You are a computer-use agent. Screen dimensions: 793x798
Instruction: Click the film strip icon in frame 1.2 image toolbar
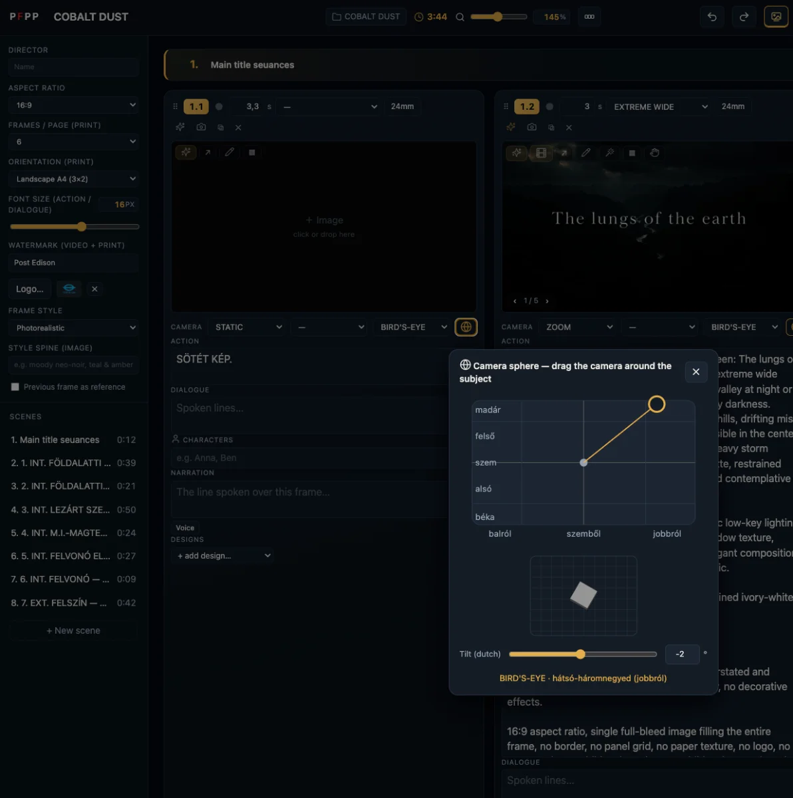pyautogui.click(x=541, y=153)
